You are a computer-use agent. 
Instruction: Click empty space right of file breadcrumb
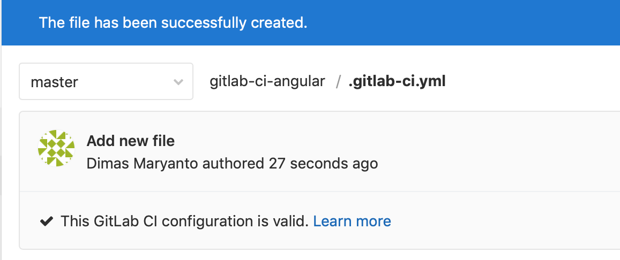coord(531,82)
